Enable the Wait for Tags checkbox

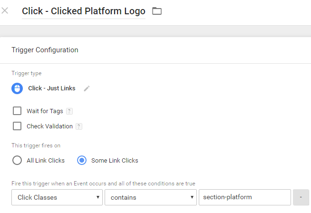click(x=17, y=111)
